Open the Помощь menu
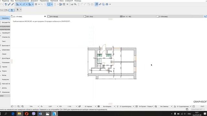Viewport: 207px width, 116px height. pos(78,1)
